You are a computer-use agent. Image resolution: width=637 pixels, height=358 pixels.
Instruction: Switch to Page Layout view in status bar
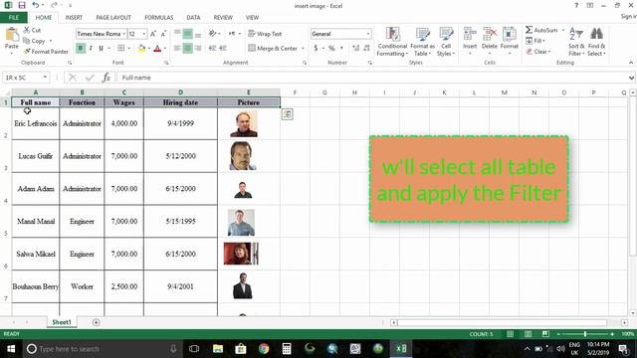pyautogui.click(x=528, y=334)
